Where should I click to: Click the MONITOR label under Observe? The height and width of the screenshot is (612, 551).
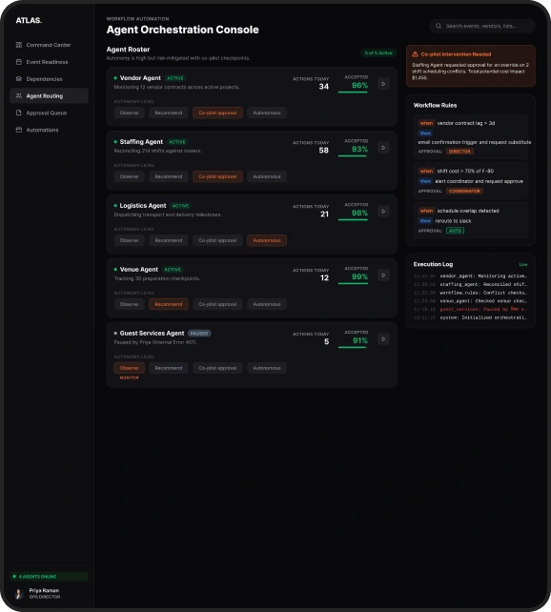click(x=129, y=377)
